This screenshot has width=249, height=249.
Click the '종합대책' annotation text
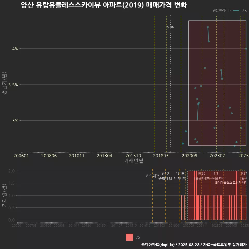click(165, 178)
